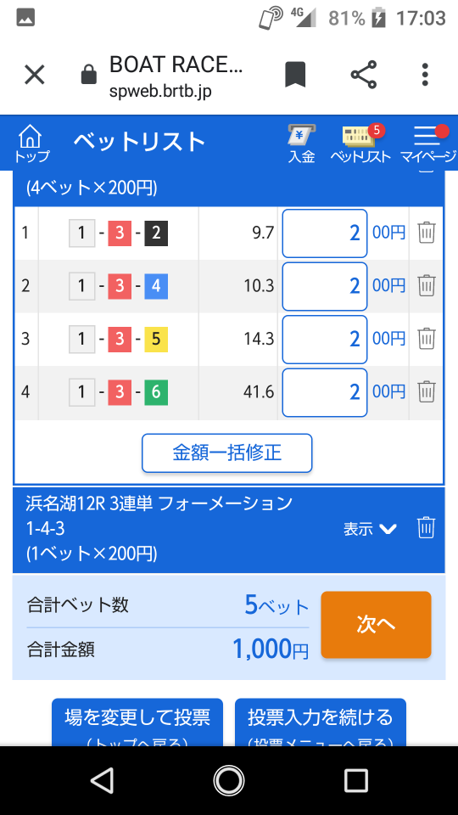The width and height of the screenshot is (458, 815).
Task: Close the browser tab with the X
Action: (36, 75)
